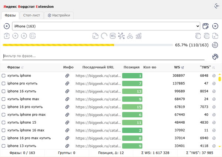Screen dimensions: 222x157
Task: Click the cluster network nodes icon
Action: coord(121,36)
